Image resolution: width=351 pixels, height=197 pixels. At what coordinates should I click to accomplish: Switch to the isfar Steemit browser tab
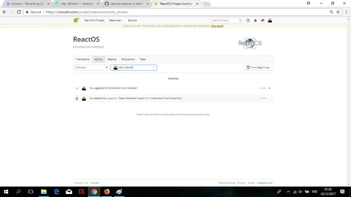[77, 4]
